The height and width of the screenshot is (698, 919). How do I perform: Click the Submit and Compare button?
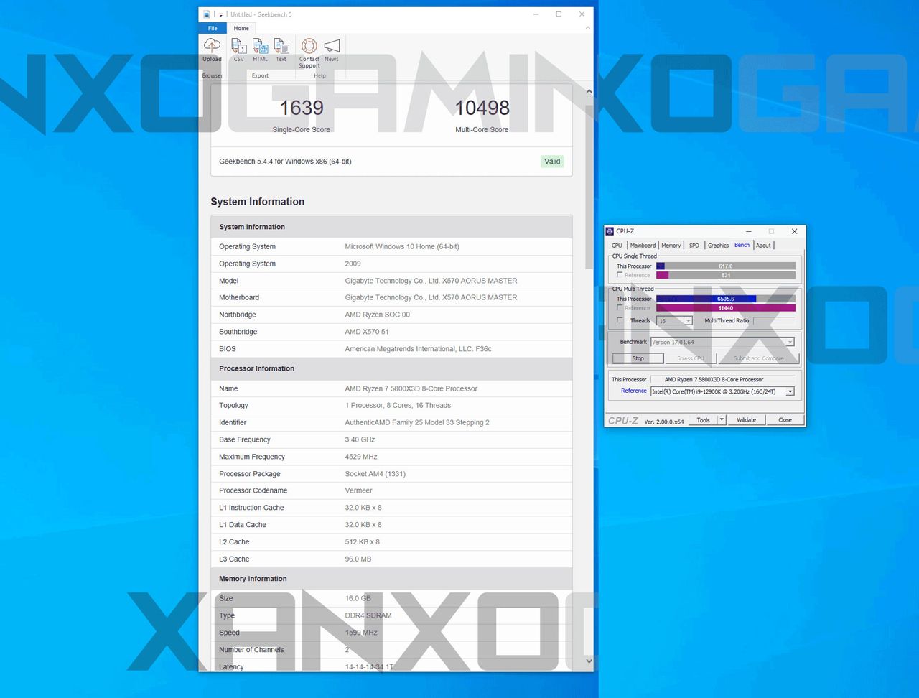(758, 358)
